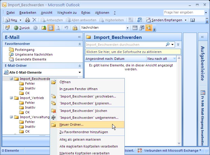Click the magnifier search icon in search box
The width and height of the screenshot is (210, 155).
168,45
